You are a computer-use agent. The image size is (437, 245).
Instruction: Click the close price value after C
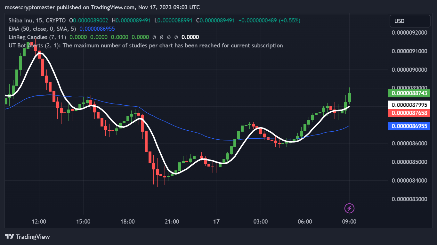click(x=217, y=20)
